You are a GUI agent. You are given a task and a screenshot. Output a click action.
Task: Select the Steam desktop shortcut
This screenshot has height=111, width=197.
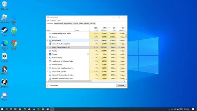(x=5, y=31)
